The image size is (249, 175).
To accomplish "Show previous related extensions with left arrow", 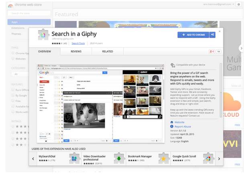I will click(x=33, y=159).
